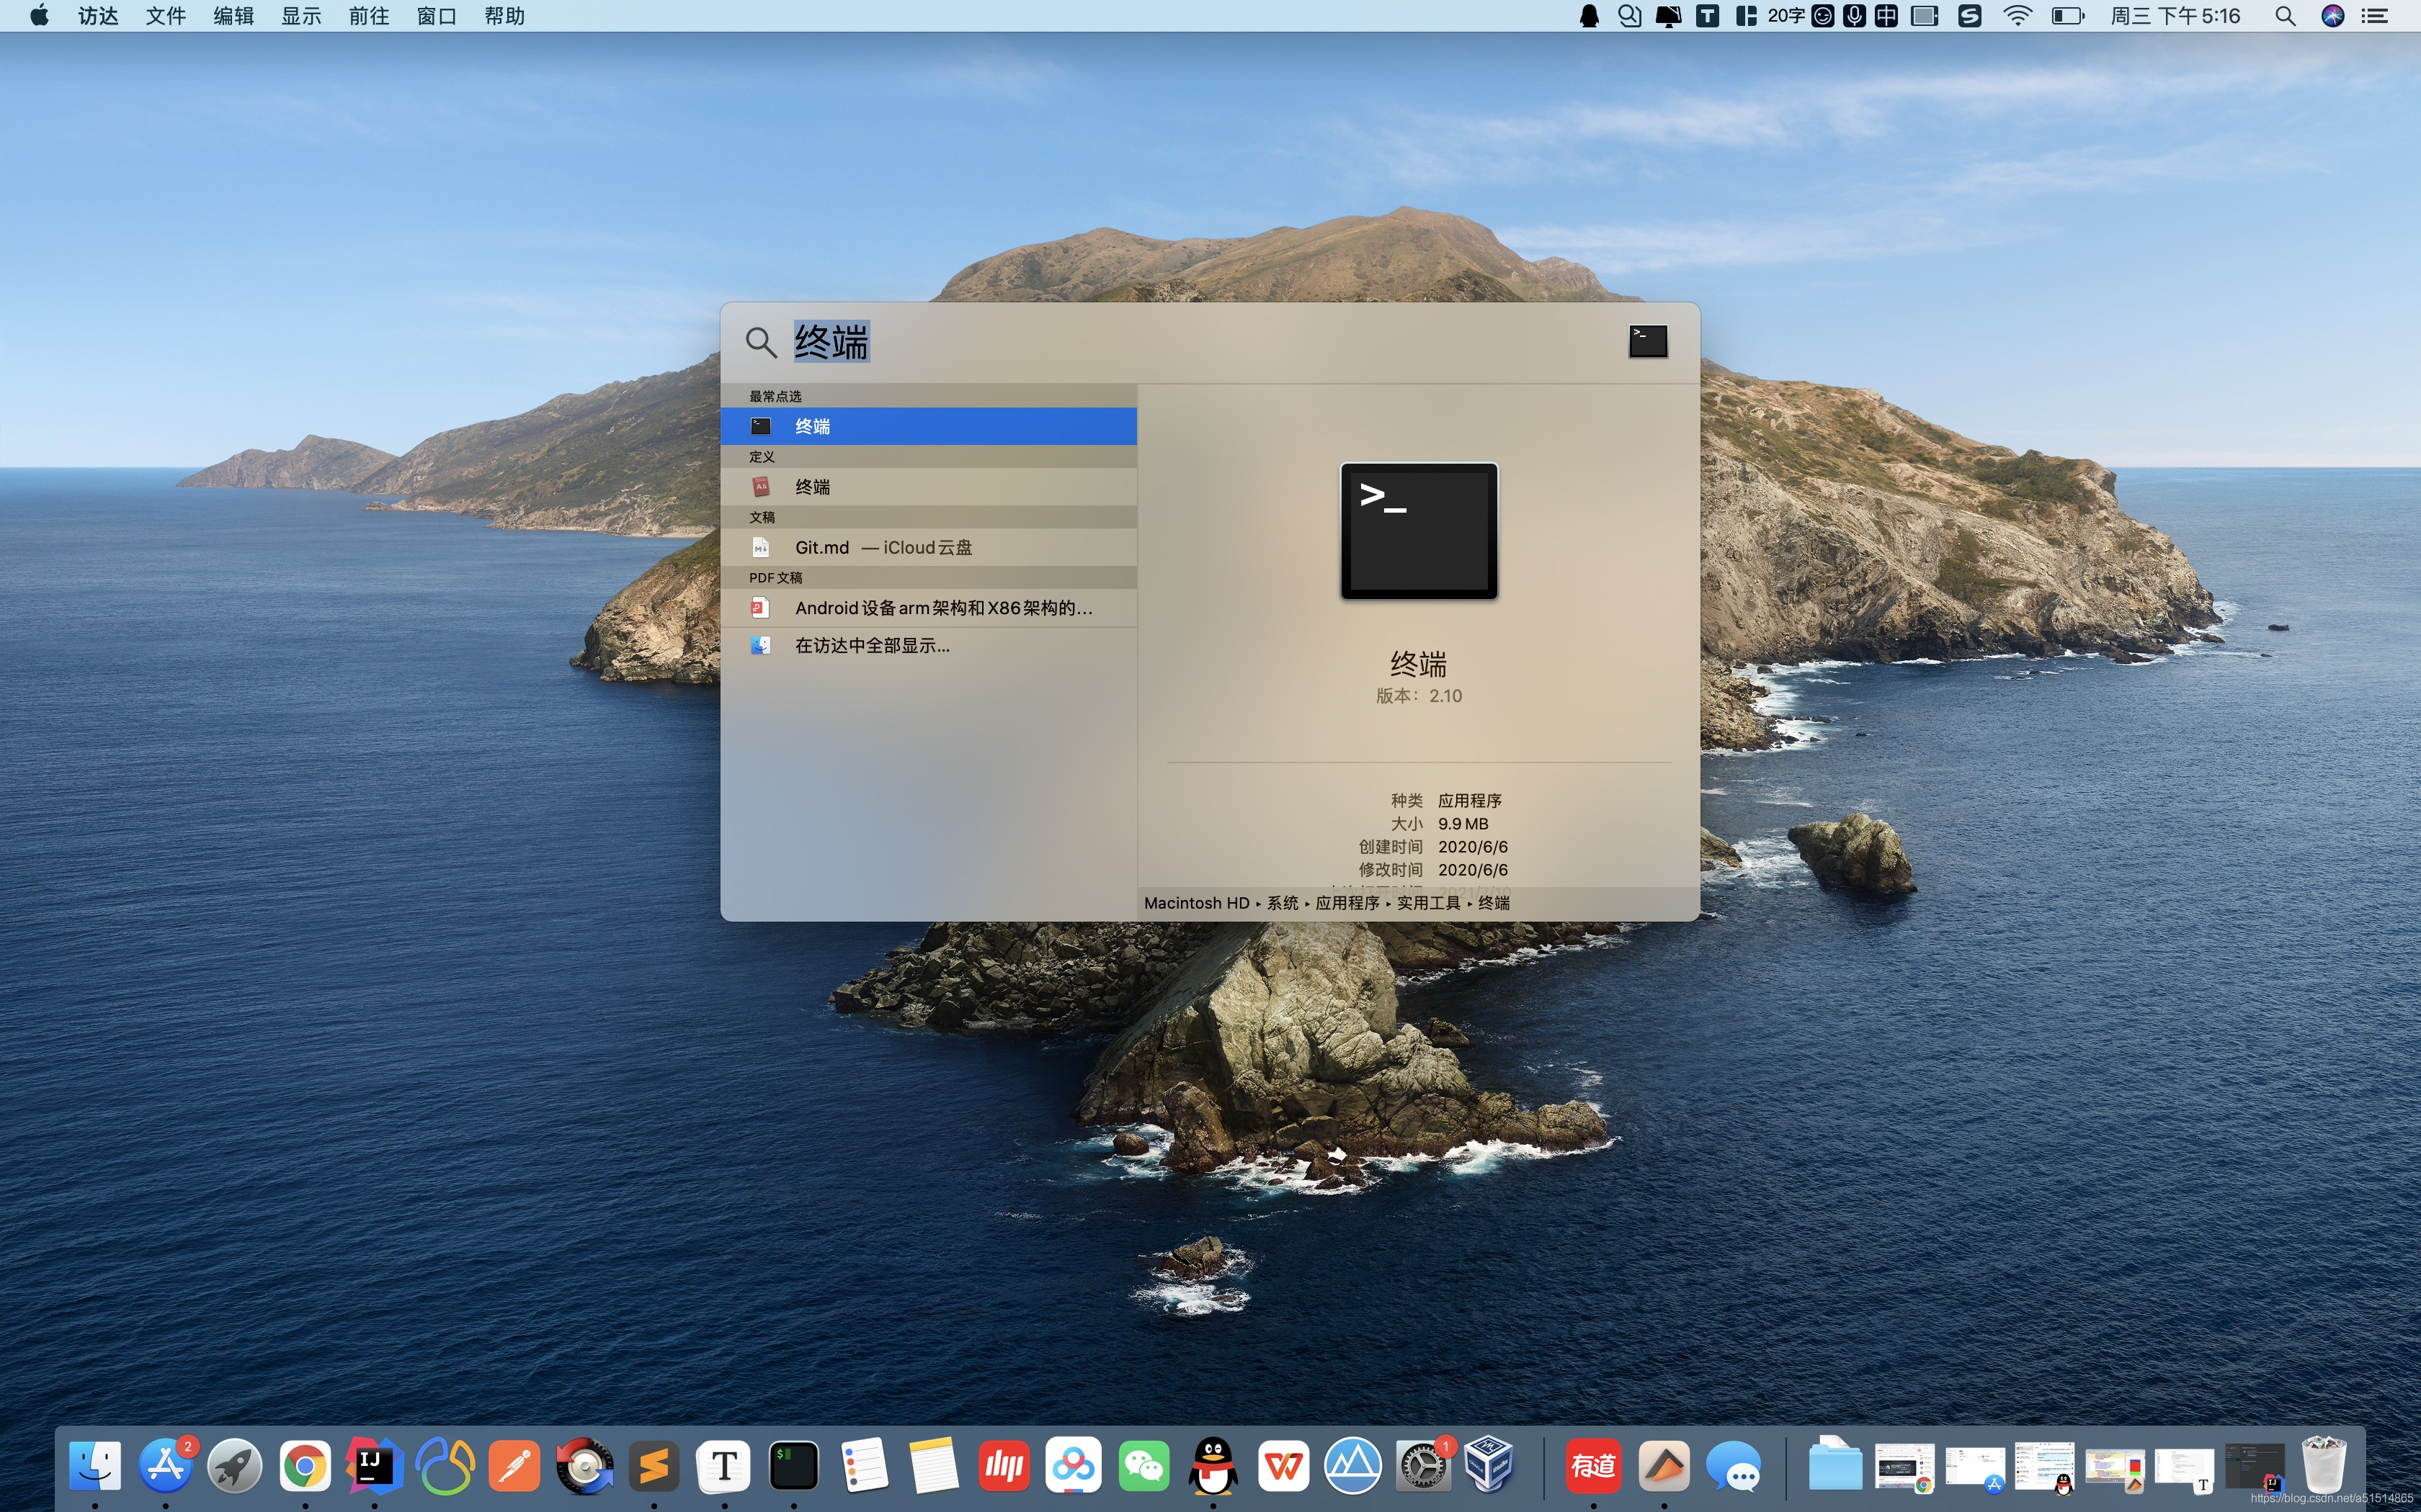Open the highlighted 终端 app result
Screen dimensions: 2421x1512
pos(927,426)
